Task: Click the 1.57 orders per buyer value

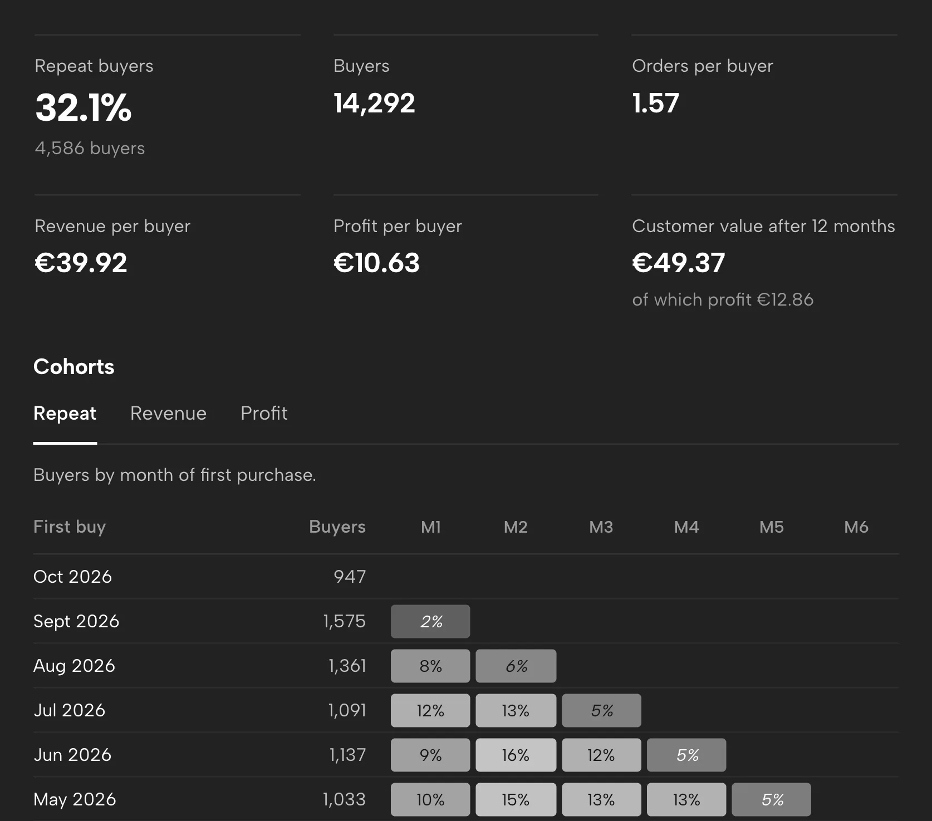Action: pos(655,103)
